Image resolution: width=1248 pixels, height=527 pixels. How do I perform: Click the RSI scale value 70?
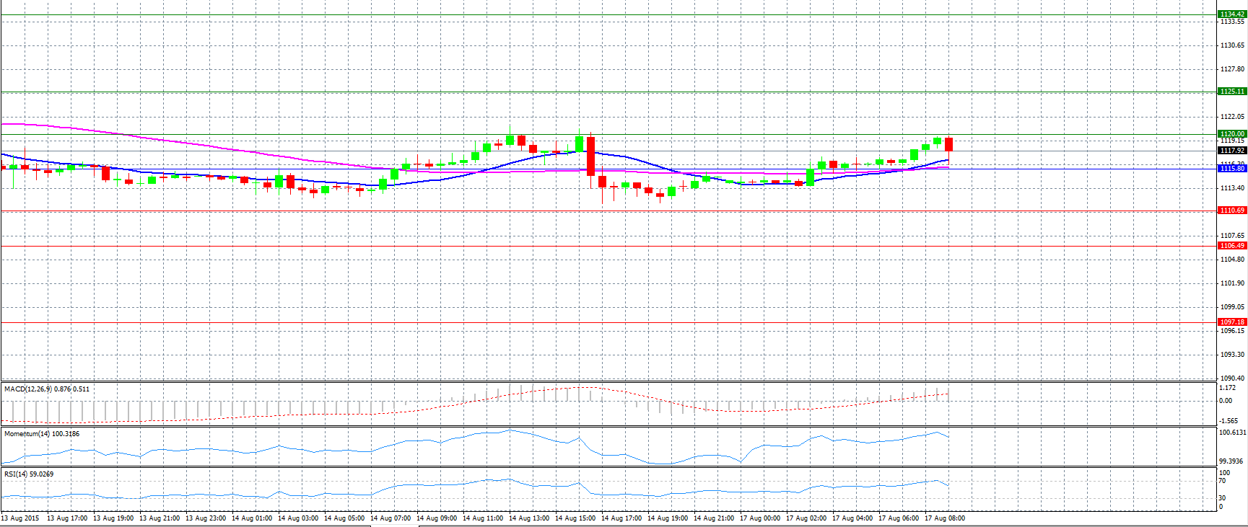[x=1223, y=482]
